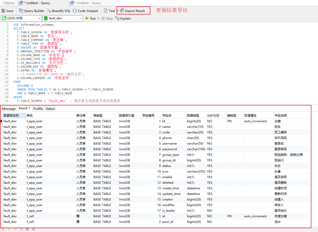Open the Status tab
318x232 pixels.
point(50,109)
